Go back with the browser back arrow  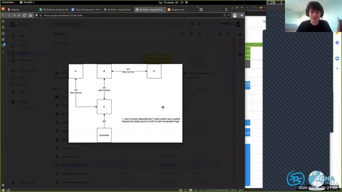pos(3,15)
